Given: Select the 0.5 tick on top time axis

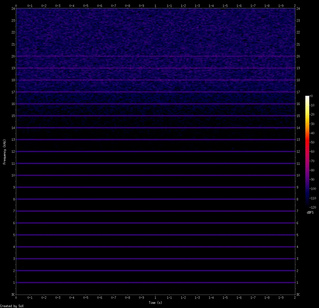Looking at the screenshot, I should point(86,6).
